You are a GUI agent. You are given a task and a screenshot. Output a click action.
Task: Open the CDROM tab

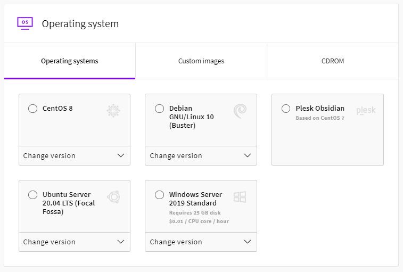tap(333, 61)
